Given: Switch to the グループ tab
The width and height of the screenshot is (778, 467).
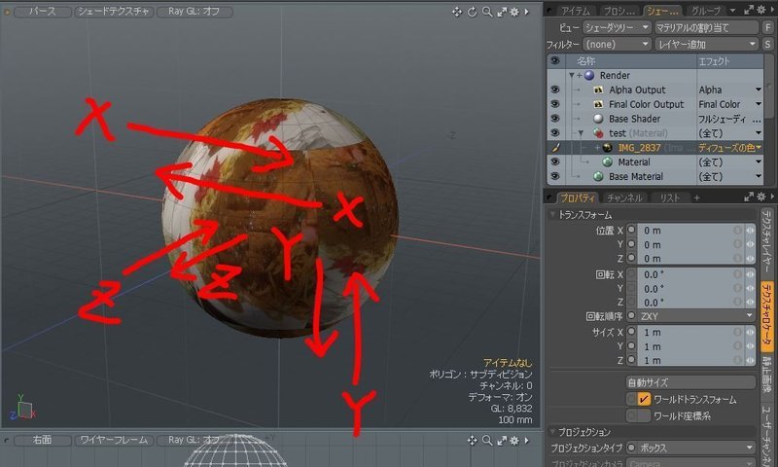Looking at the screenshot, I should [706, 11].
